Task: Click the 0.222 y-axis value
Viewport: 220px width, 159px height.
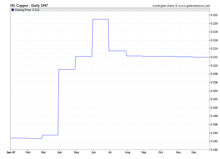Action: click(x=214, y=15)
